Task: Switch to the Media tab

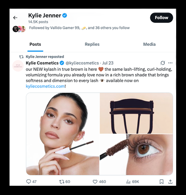Action: pos(149,44)
